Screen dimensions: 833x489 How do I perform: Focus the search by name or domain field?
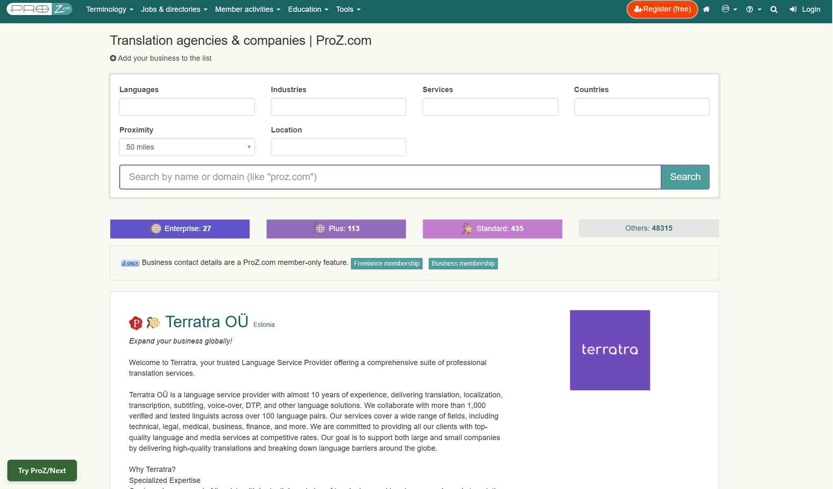[390, 177]
